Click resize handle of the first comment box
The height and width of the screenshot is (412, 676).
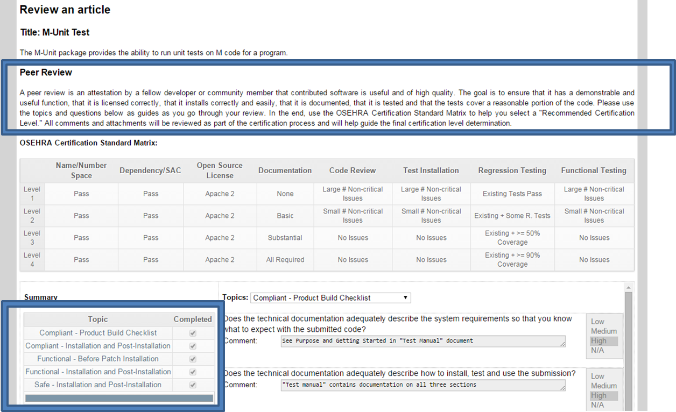[563, 344]
